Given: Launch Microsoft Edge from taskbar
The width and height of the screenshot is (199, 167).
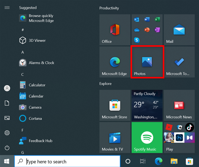Looking at the screenshot, I should (158, 161).
